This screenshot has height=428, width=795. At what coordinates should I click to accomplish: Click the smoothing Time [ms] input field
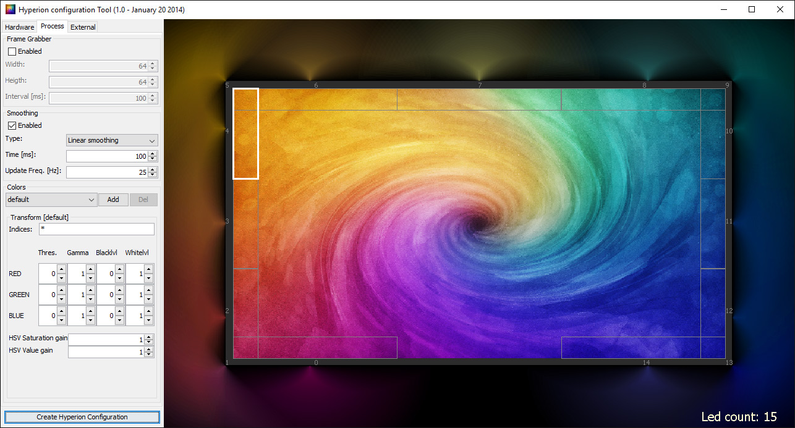[x=106, y=156]
